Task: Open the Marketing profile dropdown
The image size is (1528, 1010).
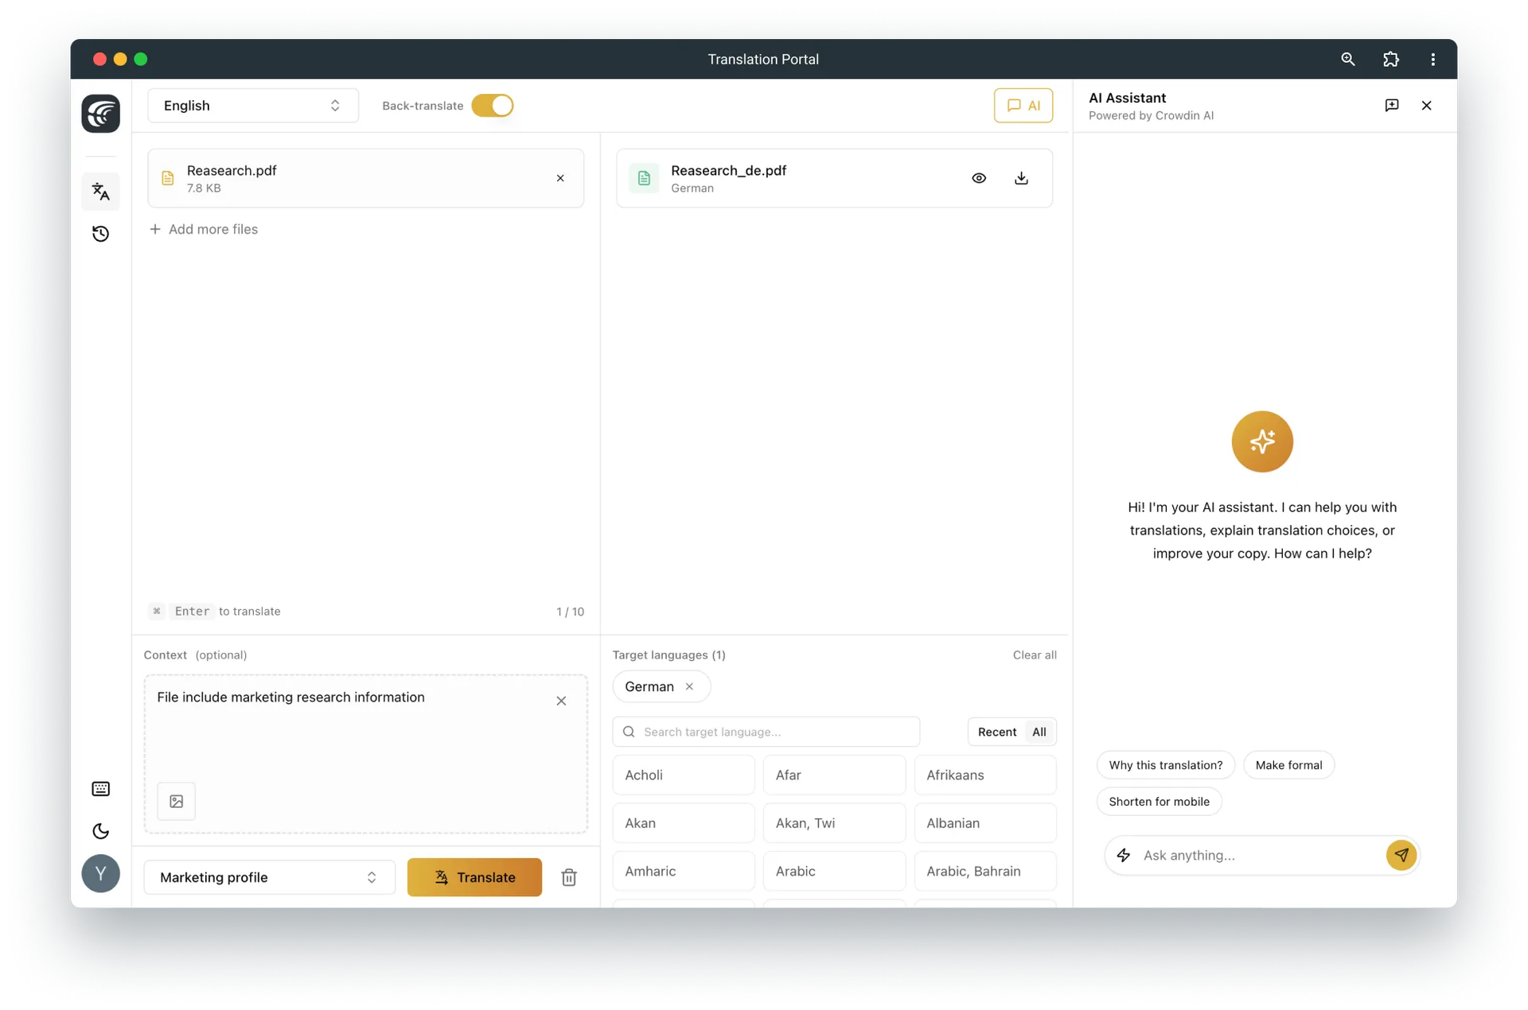Action: pyautogui.click(x=268, y=877)
